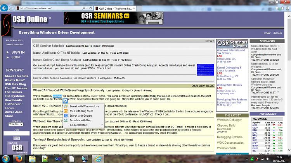Click SIGN IN in the left sidebar

pyautogui.click(x=18, y=52)
